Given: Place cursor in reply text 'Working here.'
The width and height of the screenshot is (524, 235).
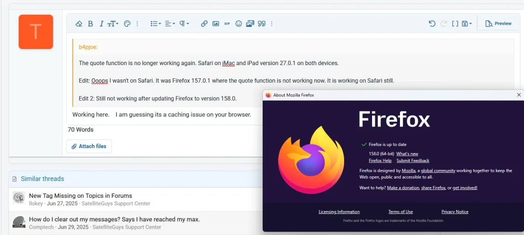Looking at the screenshot, I should pyautogui.click(x=91, y=115).
